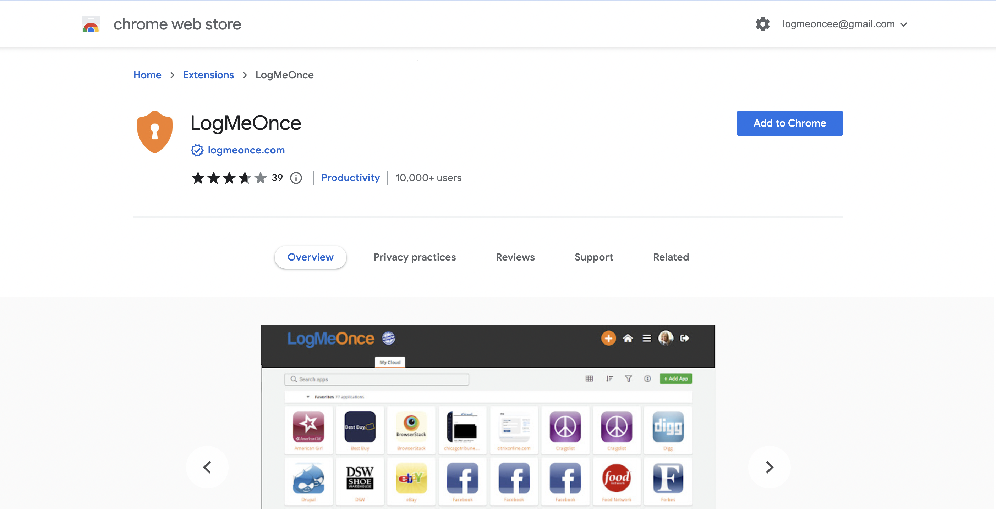Click the home icon in the preview header
The width and height of the screenshot is (996, 509).
pos(628,338)
